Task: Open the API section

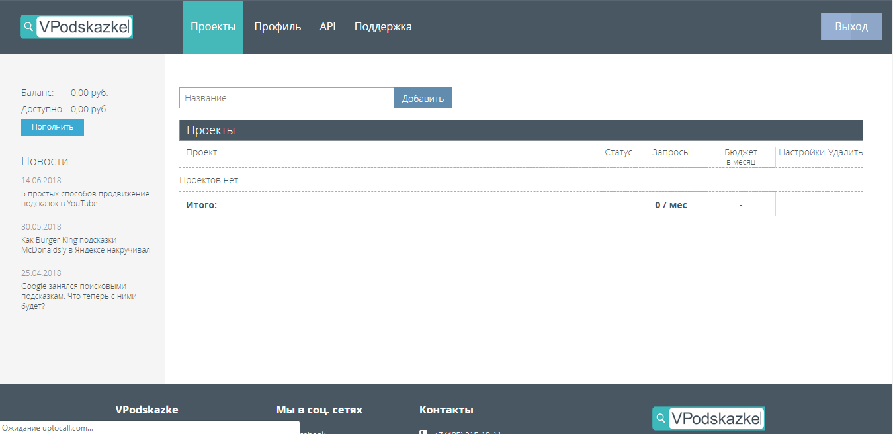Action: click(x=327, y=27)
